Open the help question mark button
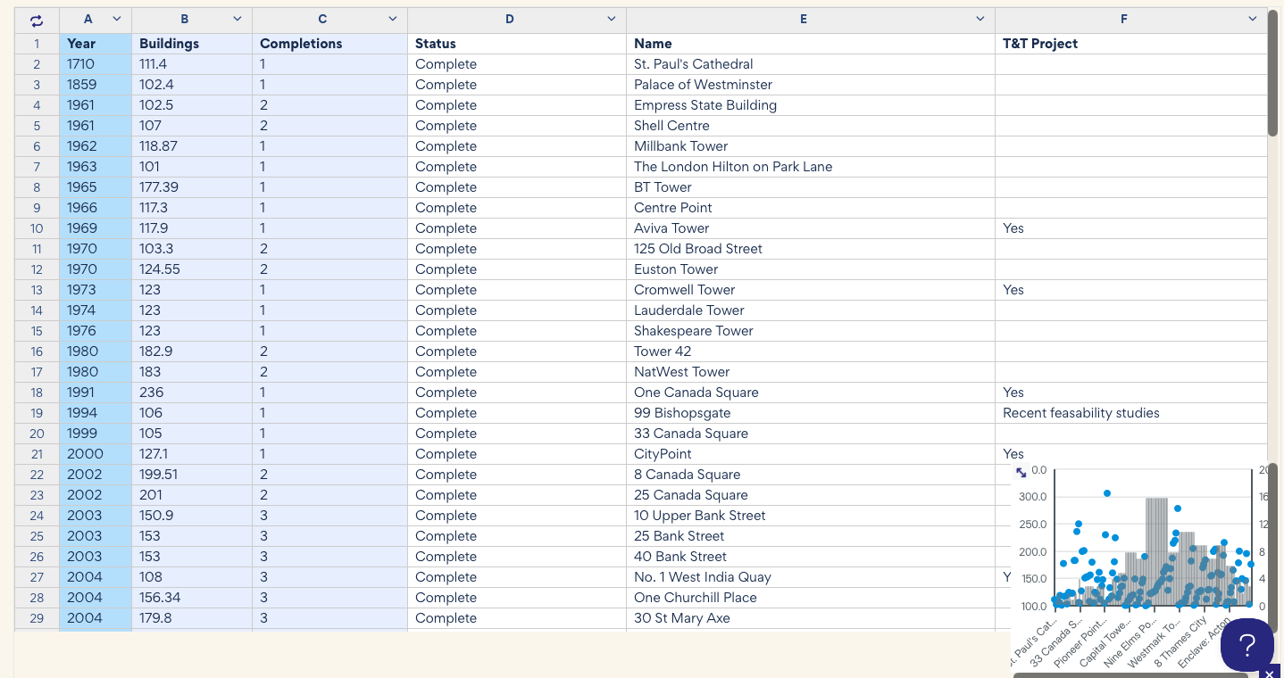This screenshot has width=1284, height=678. click(1247, 644)
